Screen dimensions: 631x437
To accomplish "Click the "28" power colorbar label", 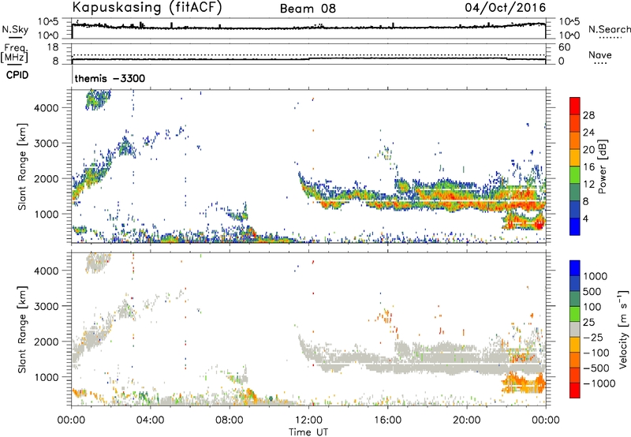I will click(588, 115).
